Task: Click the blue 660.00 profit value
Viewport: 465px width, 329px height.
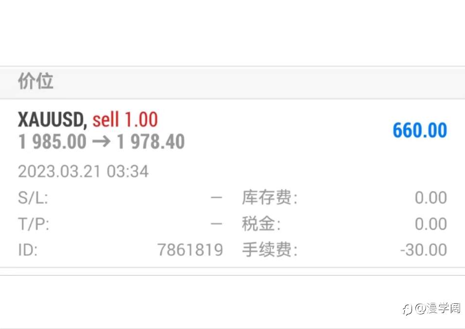Action: 420,130
